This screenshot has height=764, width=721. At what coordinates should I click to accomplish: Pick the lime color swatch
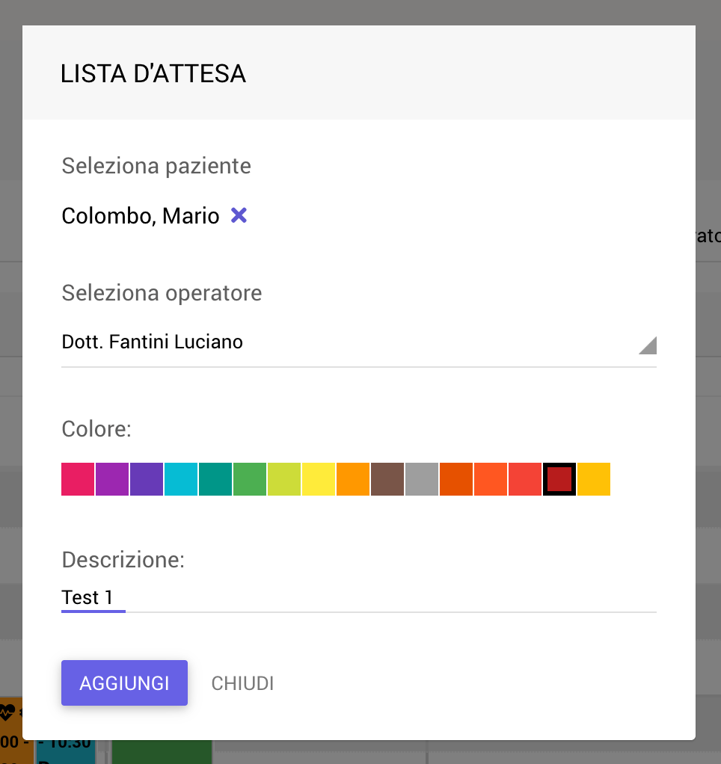tap(284, 479)
